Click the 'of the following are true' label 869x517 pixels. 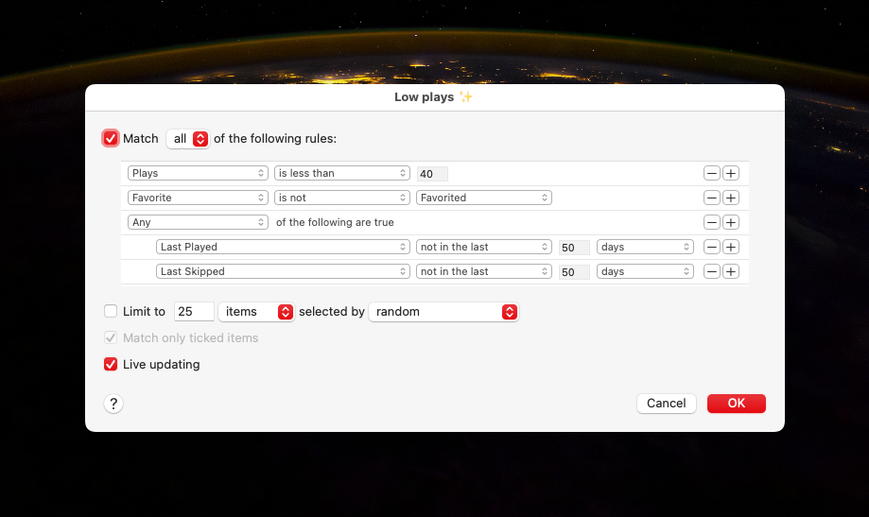pos(335,222)
